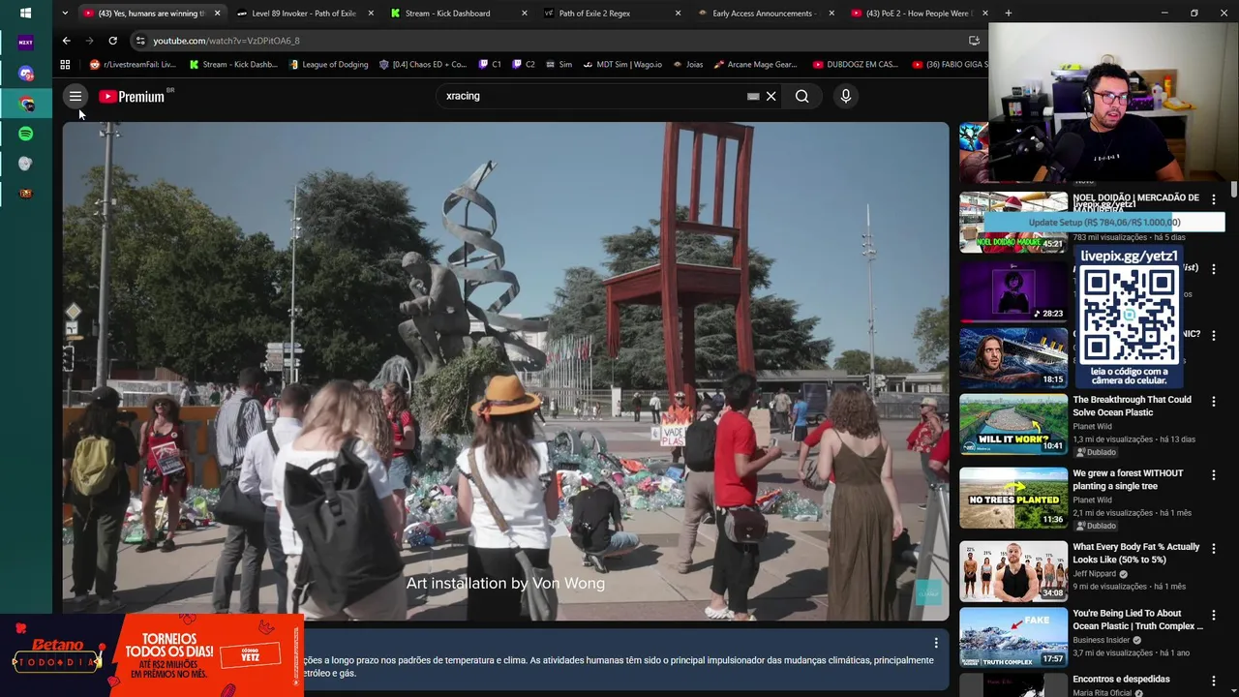Open the Windows Start menu
This screenshot has height=697, width=1239.
coord(25,13)
